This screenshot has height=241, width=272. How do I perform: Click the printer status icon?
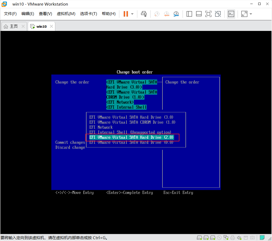click(233, 238)
